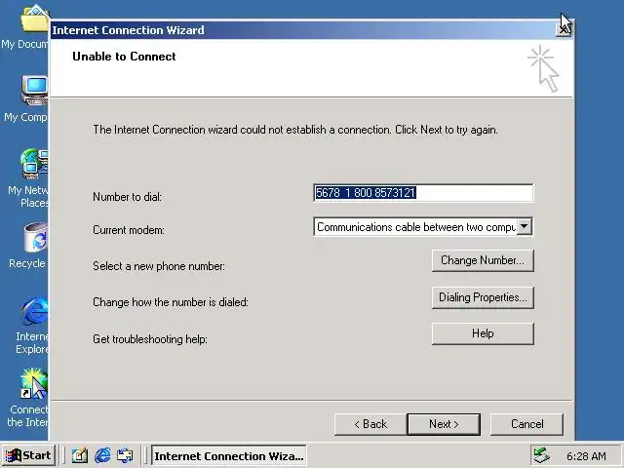The width and height of the screenshot is (624, 468).
Task: Click the Help button
Action: [483, 333]
